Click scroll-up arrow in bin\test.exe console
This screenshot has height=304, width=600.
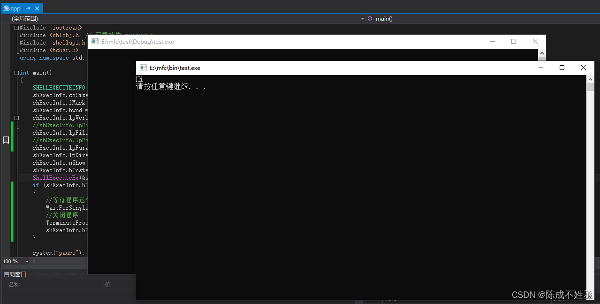590,79
